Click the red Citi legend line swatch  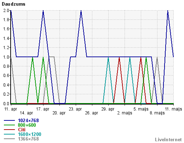click(x=9, y=130)
